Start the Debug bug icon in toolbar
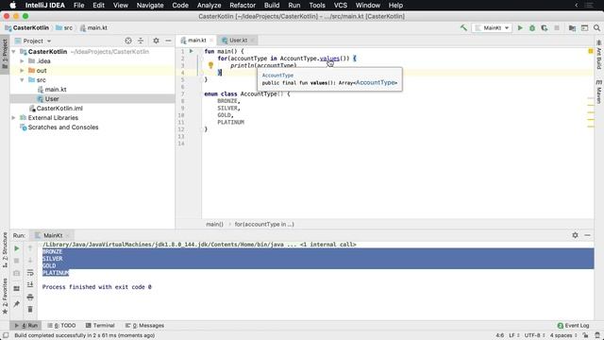 point(532,27)
